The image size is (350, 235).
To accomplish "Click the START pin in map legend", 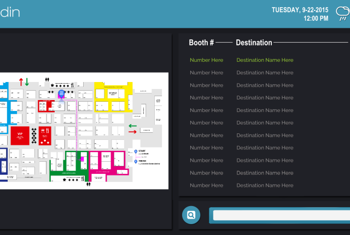I will (x=136, y=151).
